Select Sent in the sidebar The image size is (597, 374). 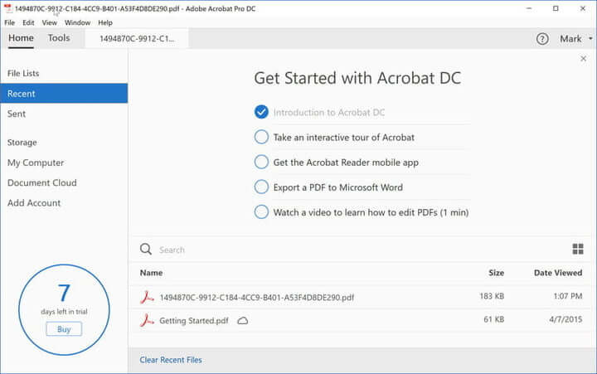[17, 114]
